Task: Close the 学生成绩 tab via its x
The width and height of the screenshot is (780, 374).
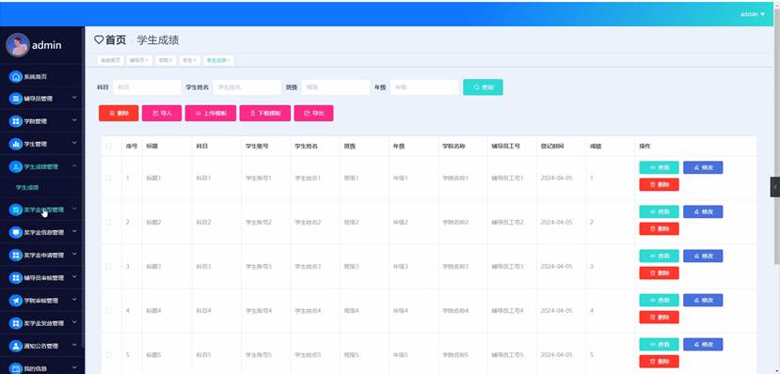Action: 229,60
